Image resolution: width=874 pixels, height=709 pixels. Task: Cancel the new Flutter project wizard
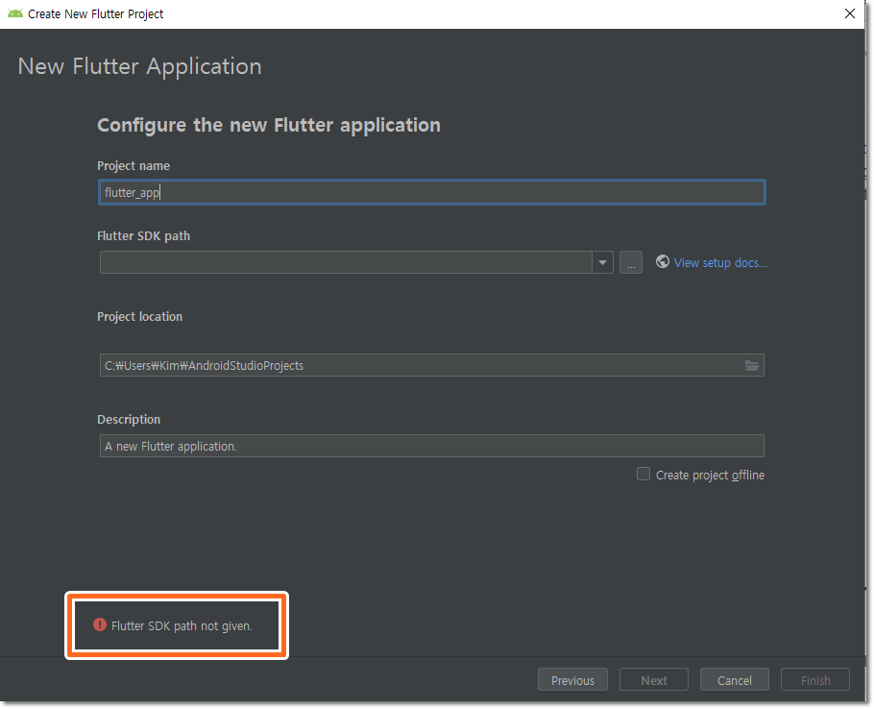(734, 680)
